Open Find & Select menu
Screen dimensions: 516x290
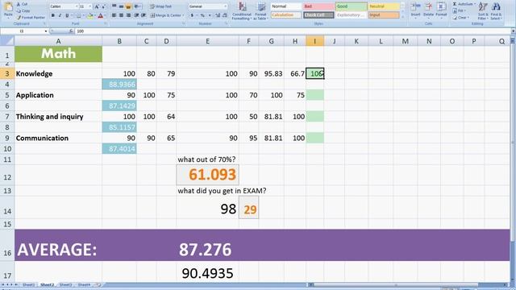coord(496,10)
